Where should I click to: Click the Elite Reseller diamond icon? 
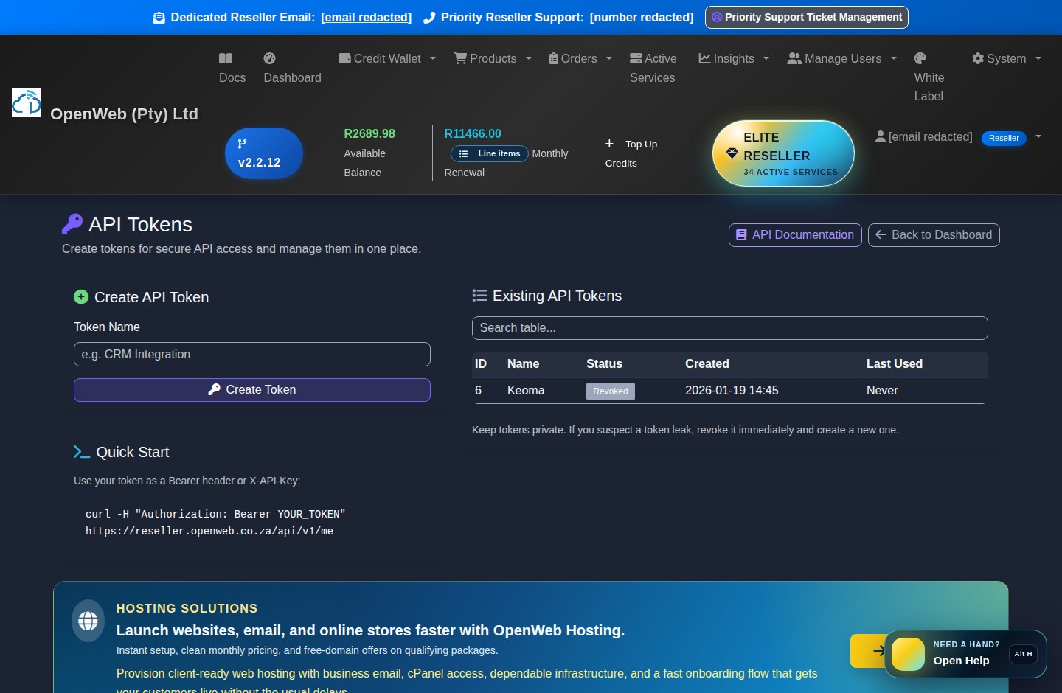732,153
